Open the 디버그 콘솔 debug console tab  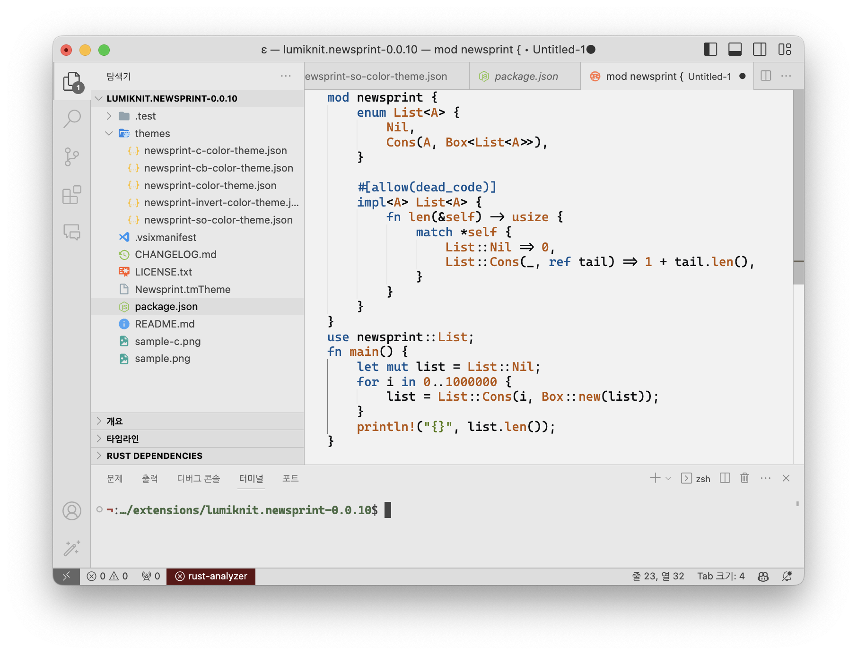pyautogui.click(x=199, y=478)
